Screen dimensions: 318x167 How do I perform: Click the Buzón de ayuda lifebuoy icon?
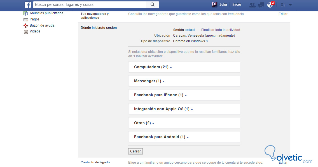pos(26,25)
